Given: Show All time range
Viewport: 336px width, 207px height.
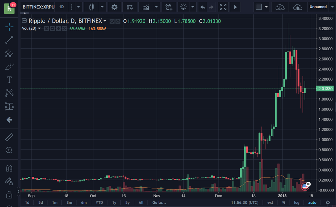Looking at the screenshot, I should [x=141, y=202].
